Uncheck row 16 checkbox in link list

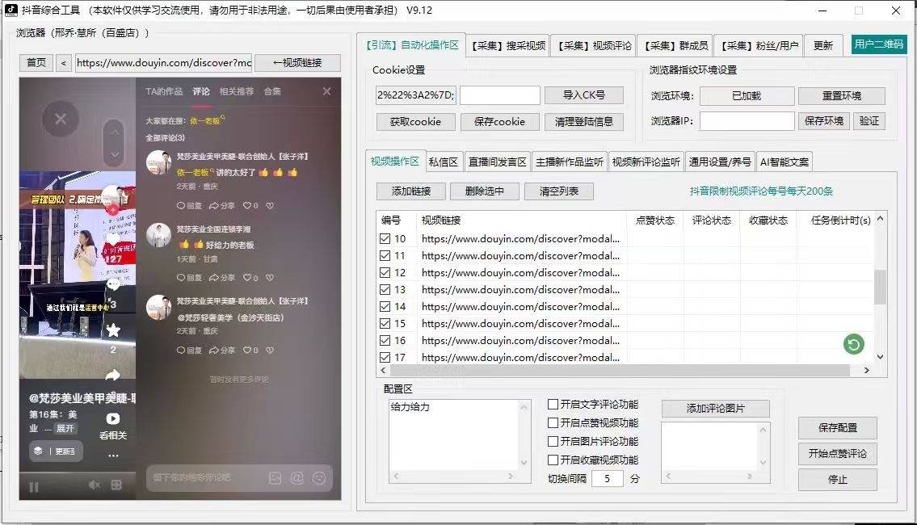385,340
